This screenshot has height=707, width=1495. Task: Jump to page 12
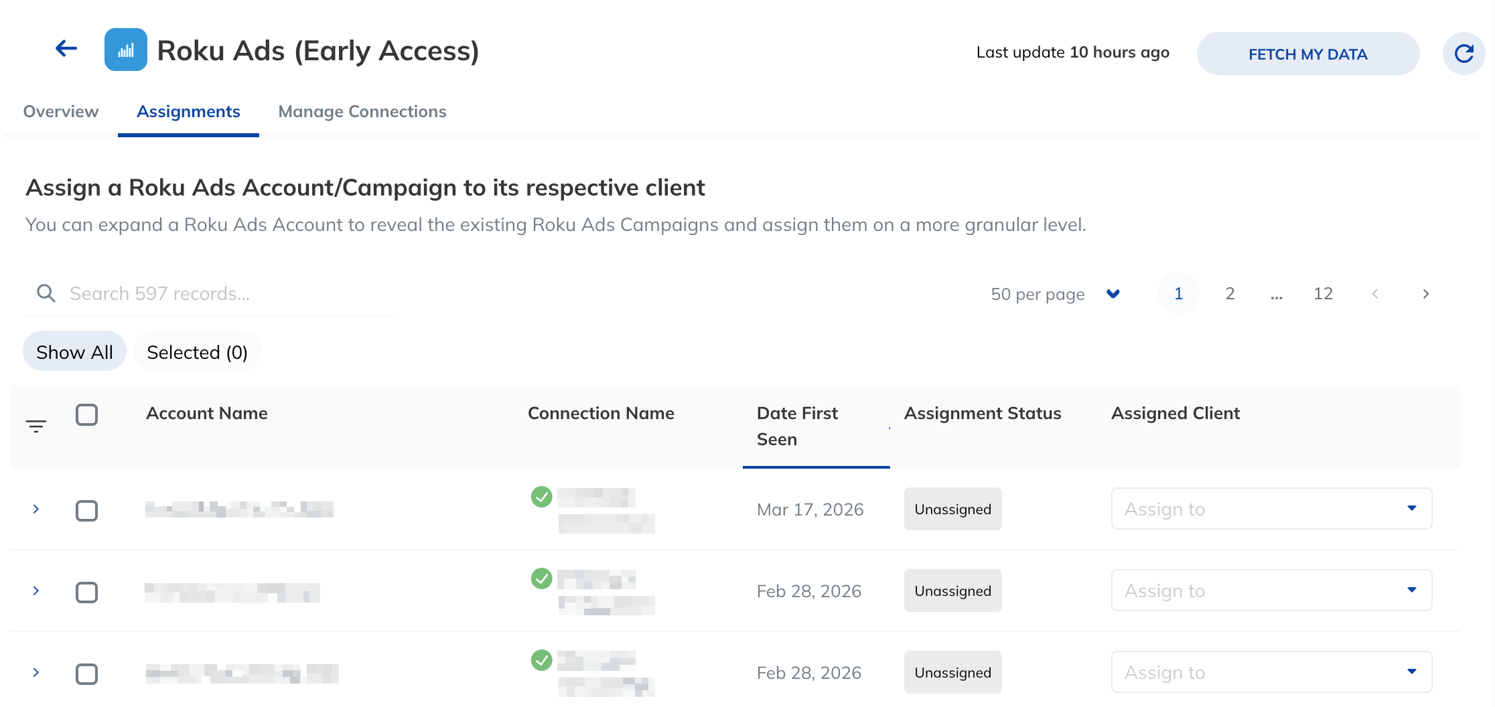(1323, 293)
